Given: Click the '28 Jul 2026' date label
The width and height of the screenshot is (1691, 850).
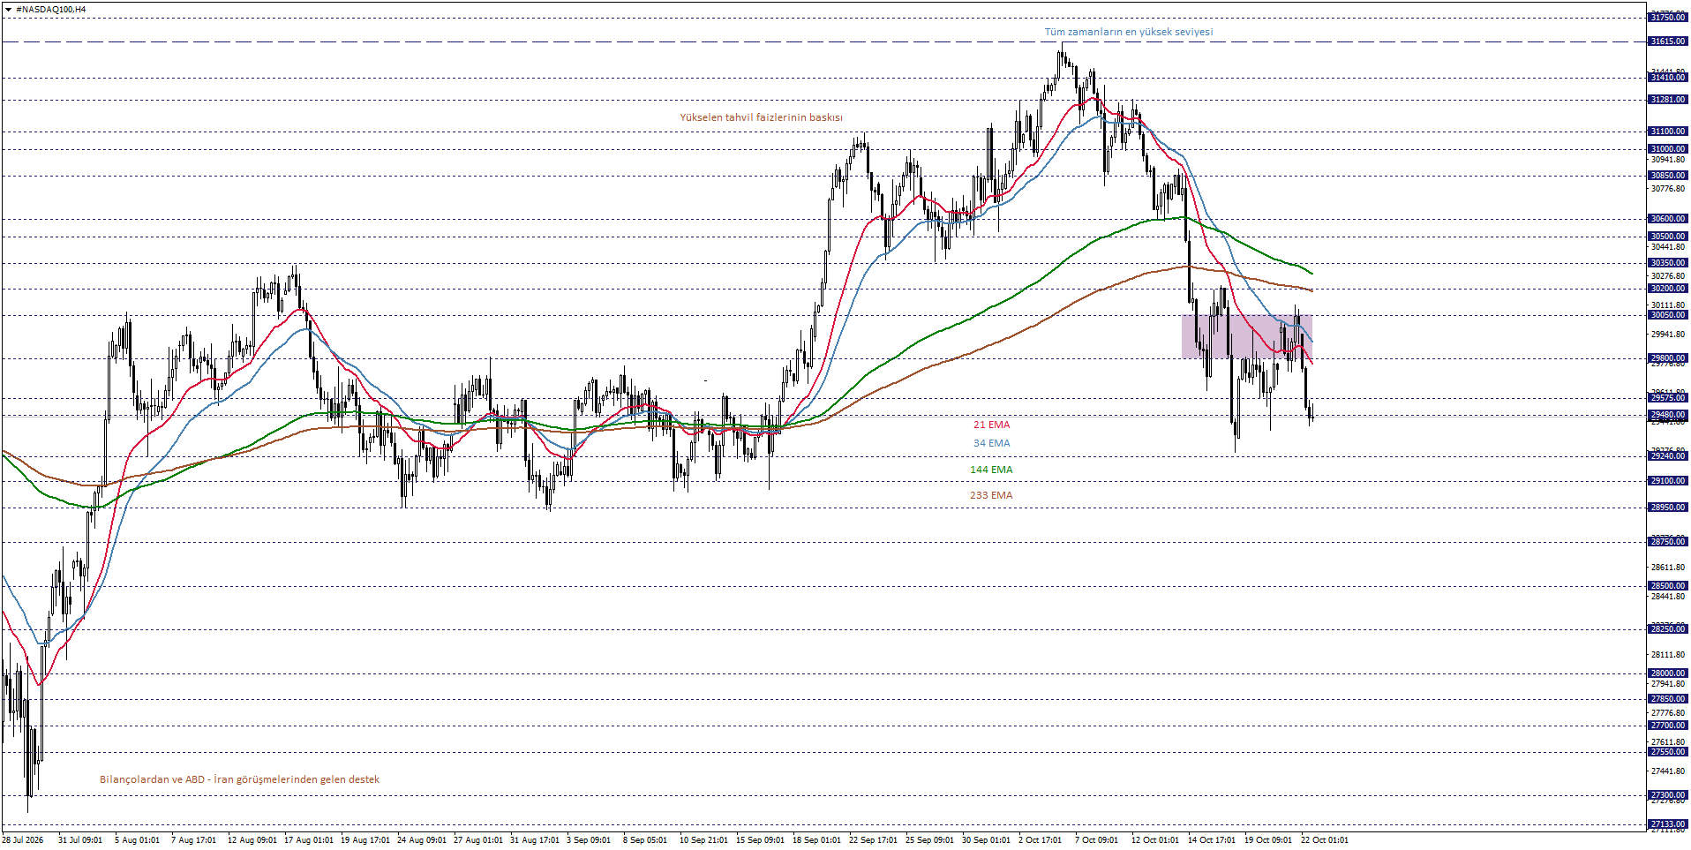Looking at the screenshot, I should pos(23,840).
